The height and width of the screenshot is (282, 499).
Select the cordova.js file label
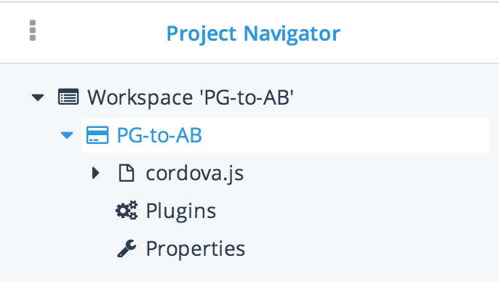[x=195, y=174]
